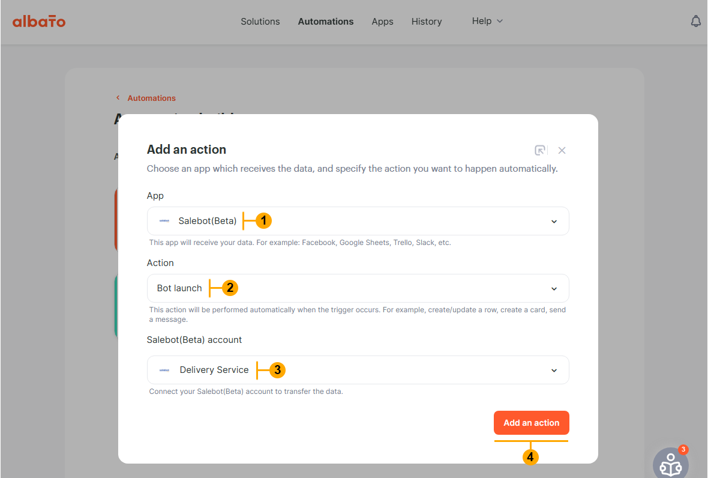Open the help center widget icon
Viewport: 708px width, 478px height.
pyautogui.click(x=671, y=464)
